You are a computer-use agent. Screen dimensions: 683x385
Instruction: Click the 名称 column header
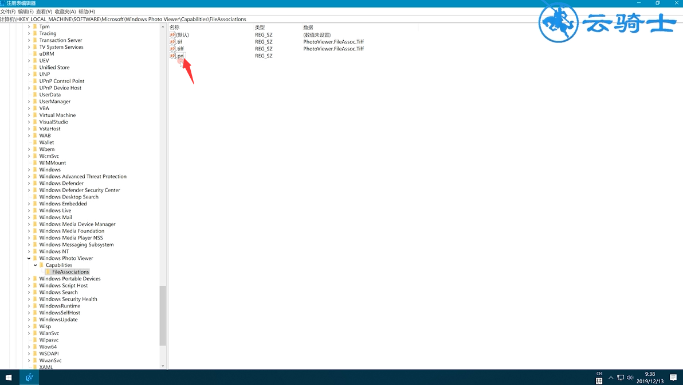point(174,28)
